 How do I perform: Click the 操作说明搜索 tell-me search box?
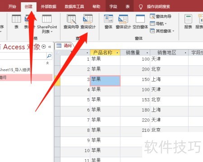(158, 7)
